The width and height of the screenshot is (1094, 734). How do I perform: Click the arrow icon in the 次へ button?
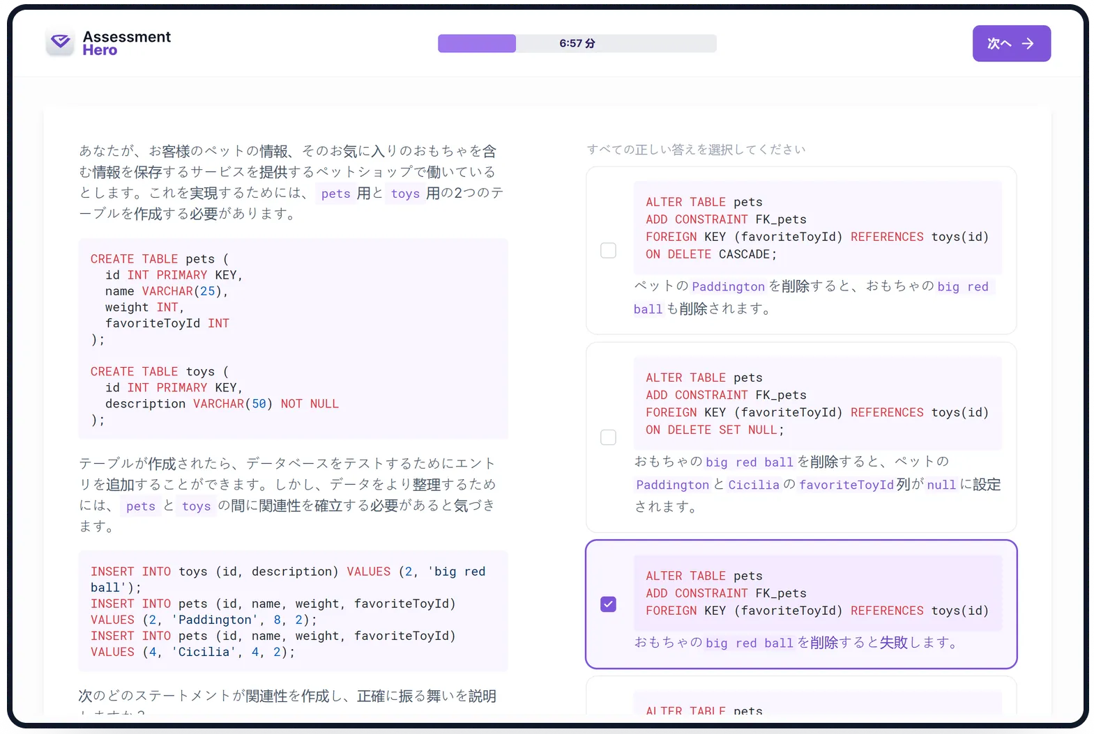click(x=1028, y=44)
